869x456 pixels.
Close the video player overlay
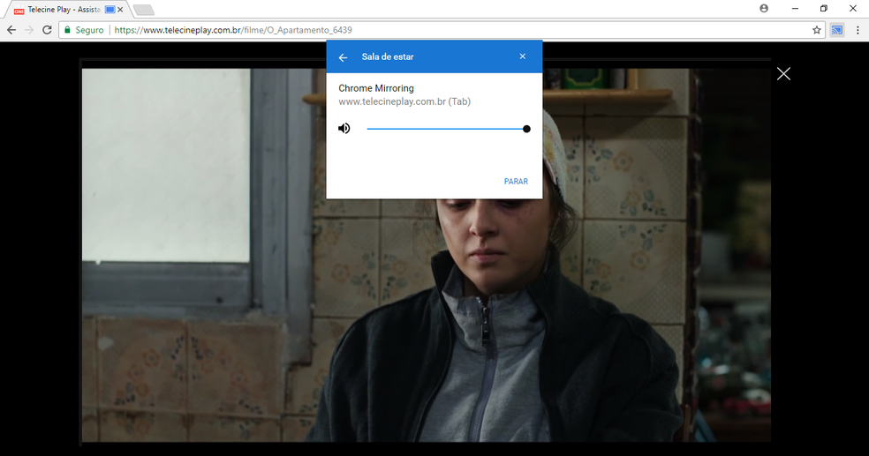click(x=783, y=73)
